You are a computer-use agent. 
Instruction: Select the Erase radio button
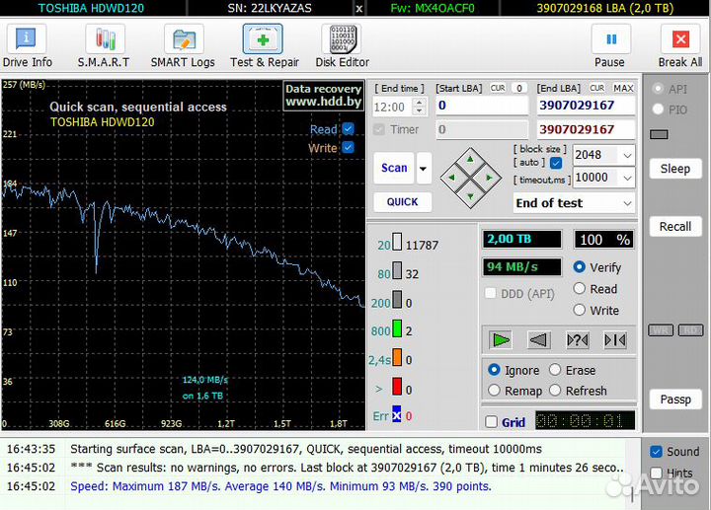555,370
